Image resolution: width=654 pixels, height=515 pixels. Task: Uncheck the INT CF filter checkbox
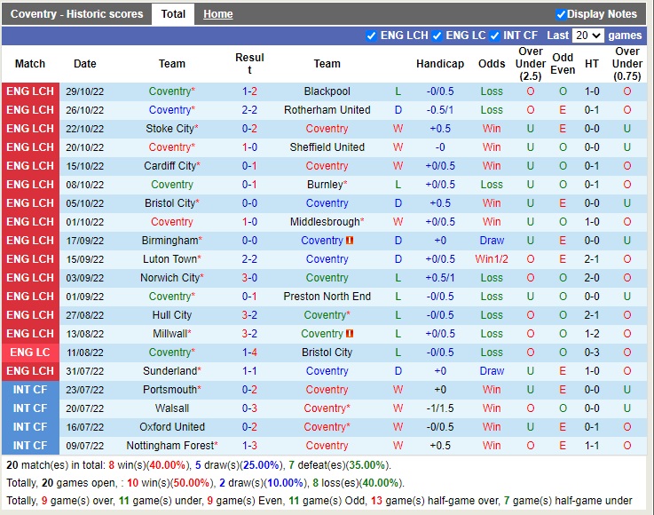(x=494, y=36)
